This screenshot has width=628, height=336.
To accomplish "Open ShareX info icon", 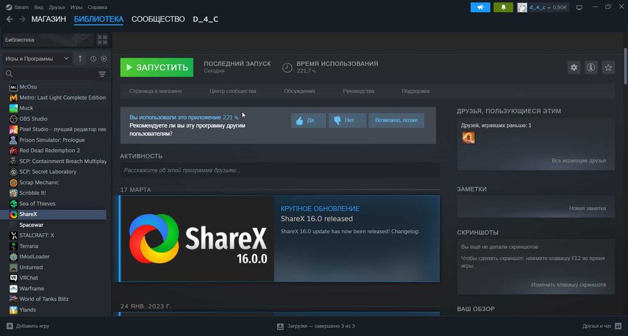I will tap(591, 68).
